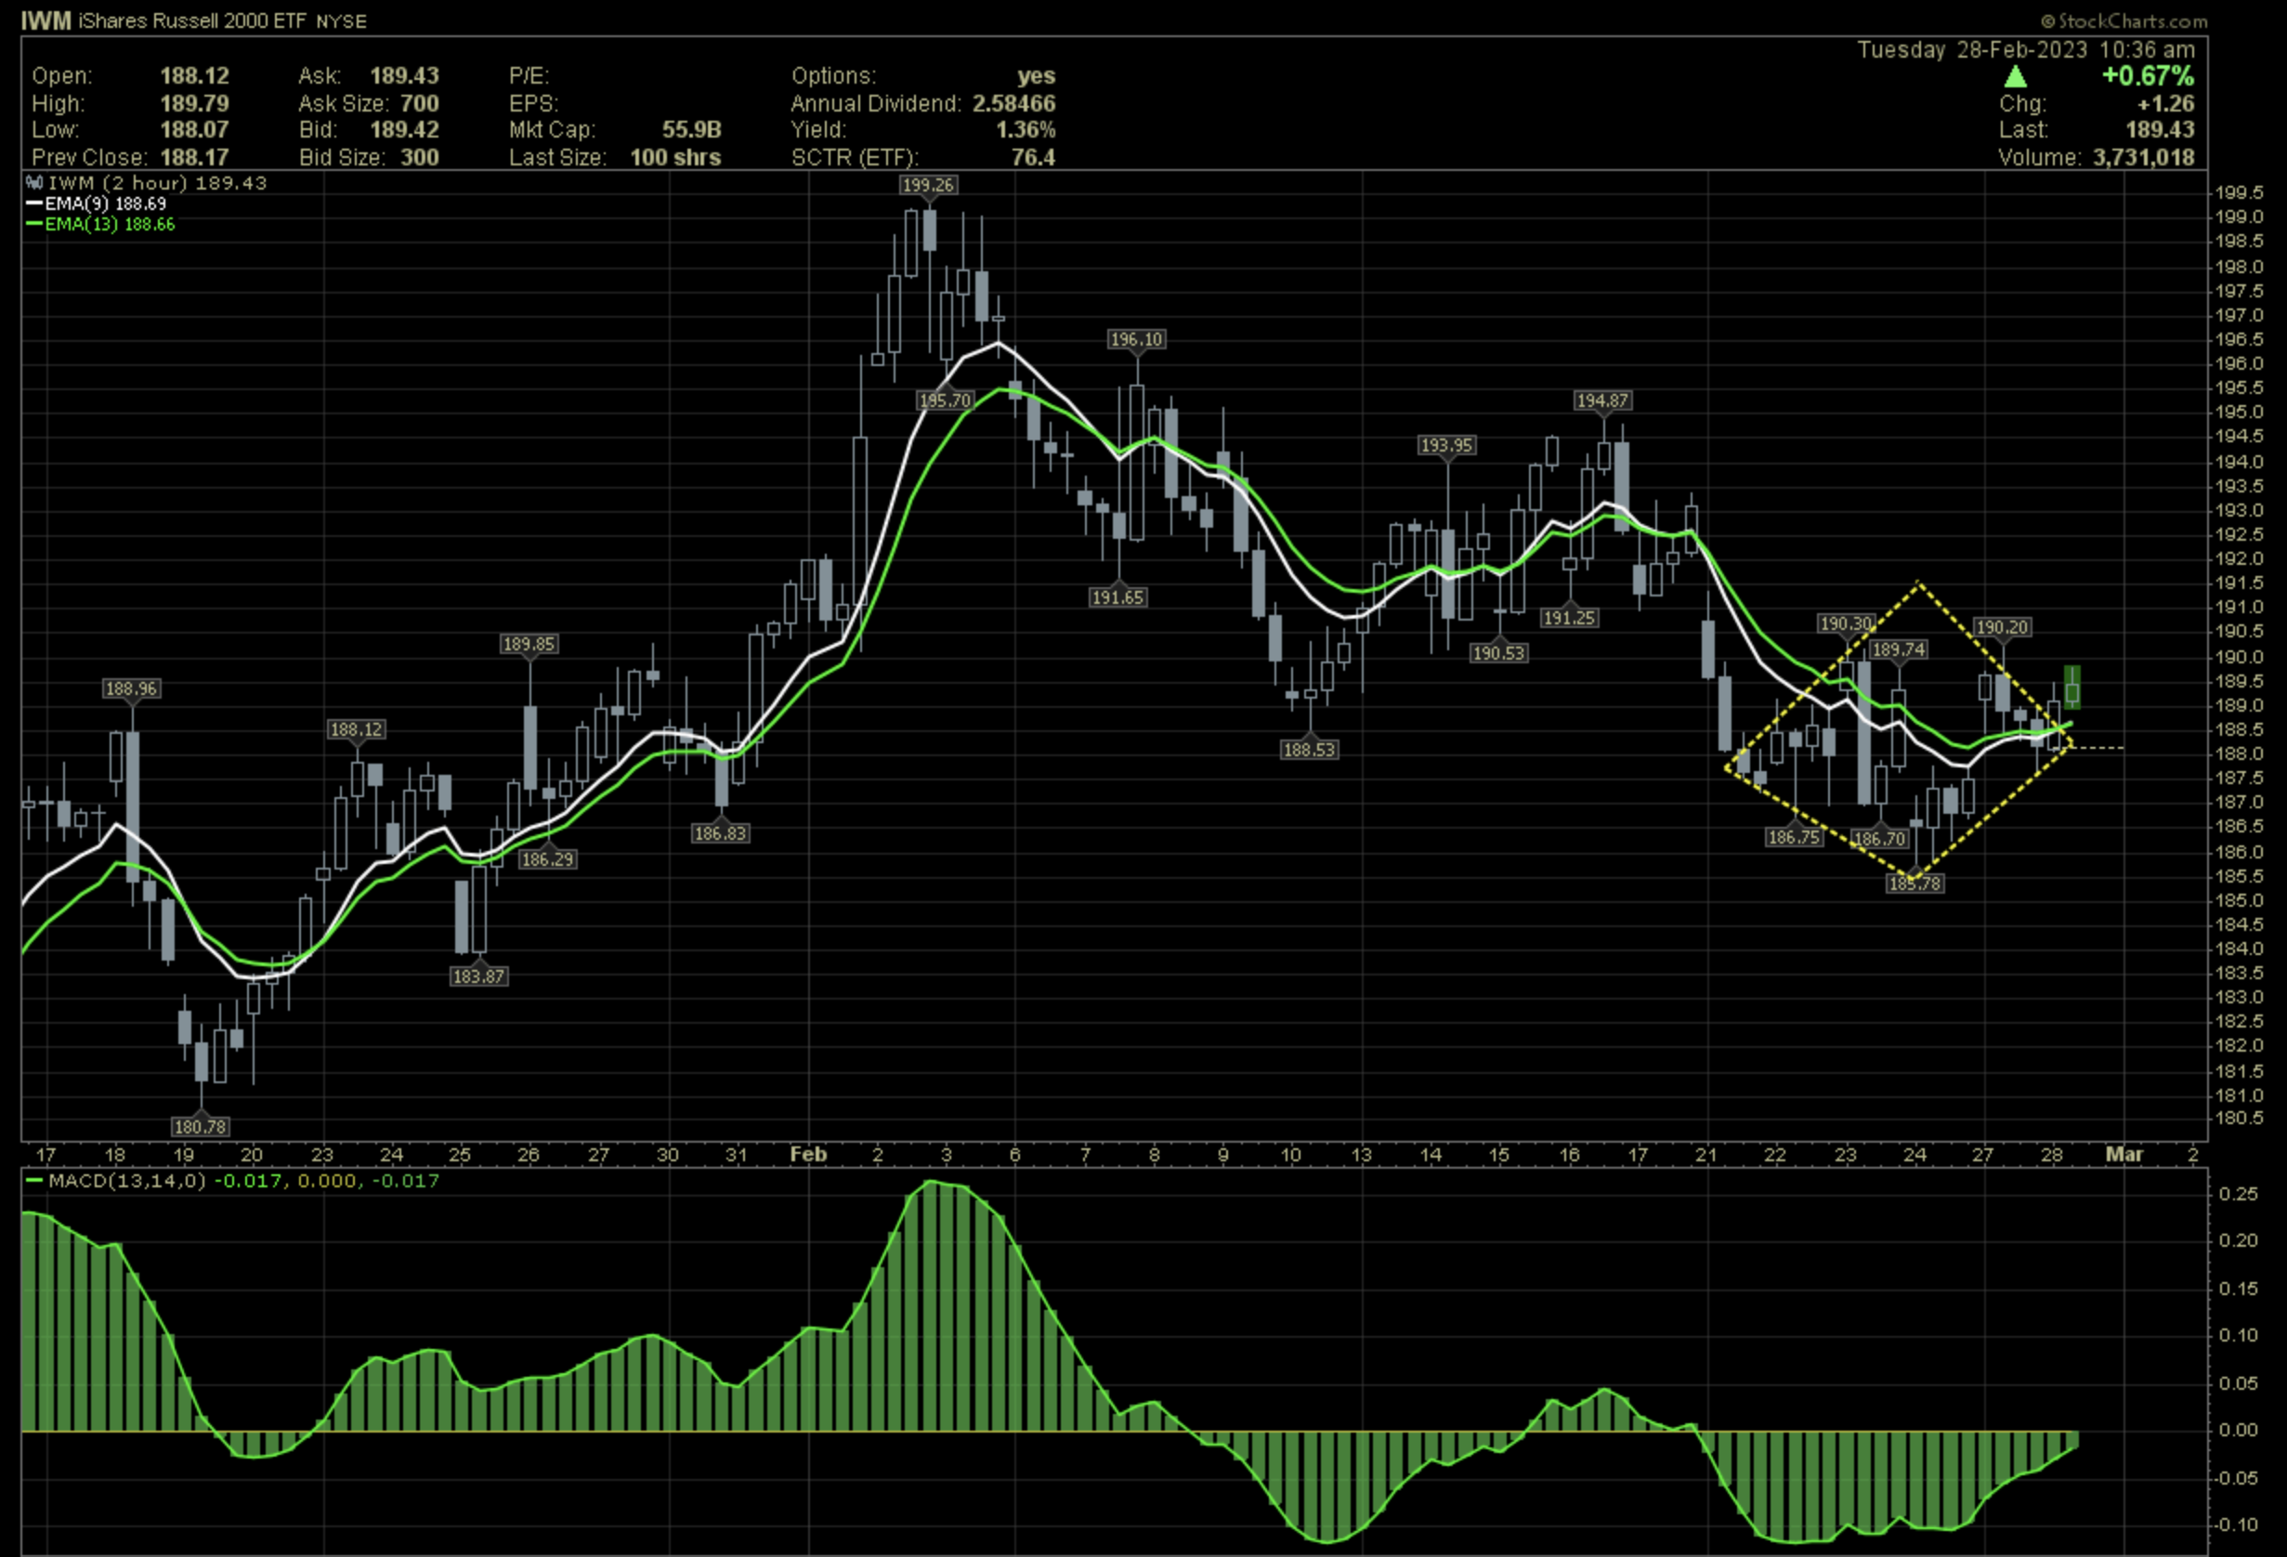Click the Feb label on the date axis

808,1155
